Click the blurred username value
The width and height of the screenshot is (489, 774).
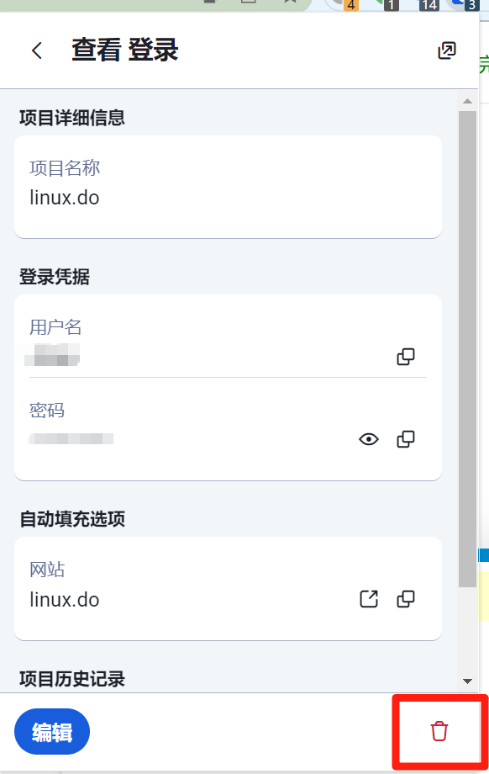[52, 355]
